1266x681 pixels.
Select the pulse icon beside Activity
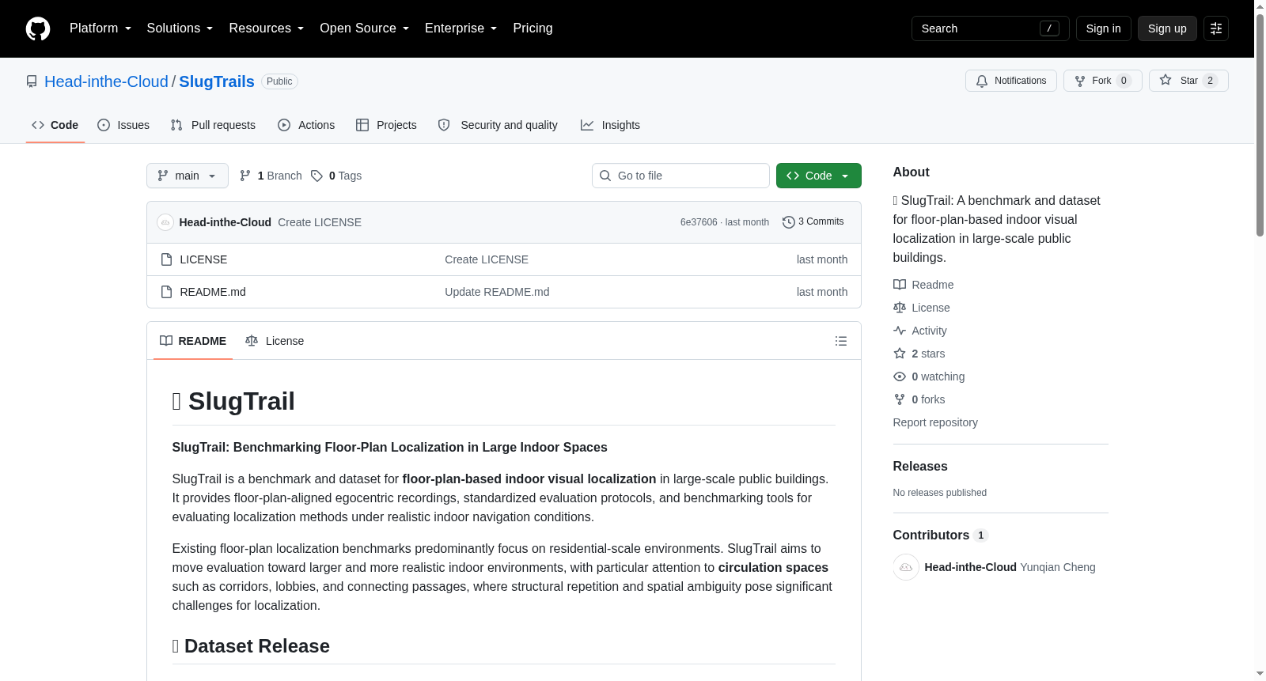coord(900,331)
